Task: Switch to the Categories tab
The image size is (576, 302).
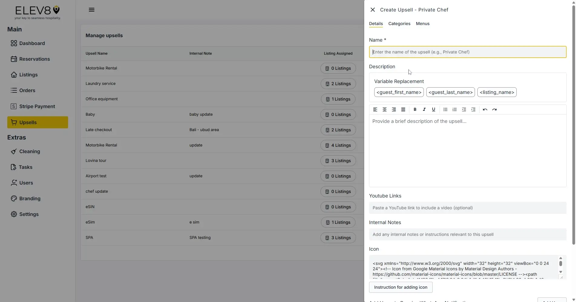Action: tap(399, 24)
